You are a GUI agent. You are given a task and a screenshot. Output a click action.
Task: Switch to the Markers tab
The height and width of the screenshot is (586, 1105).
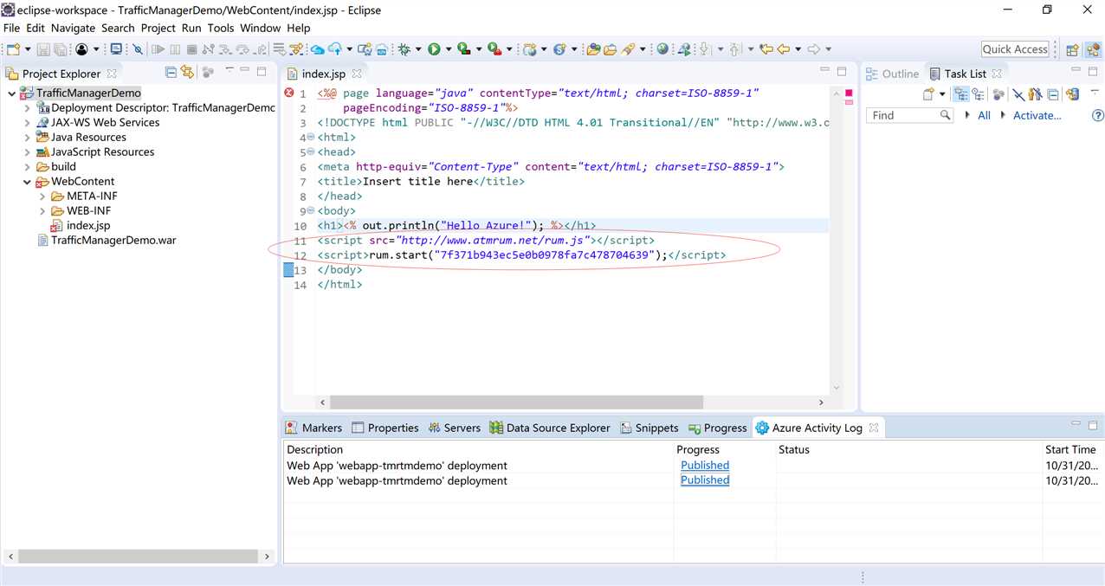pos(313,428)
